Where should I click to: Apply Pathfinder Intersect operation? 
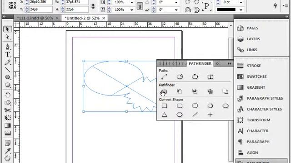click(x=195, y=91)
